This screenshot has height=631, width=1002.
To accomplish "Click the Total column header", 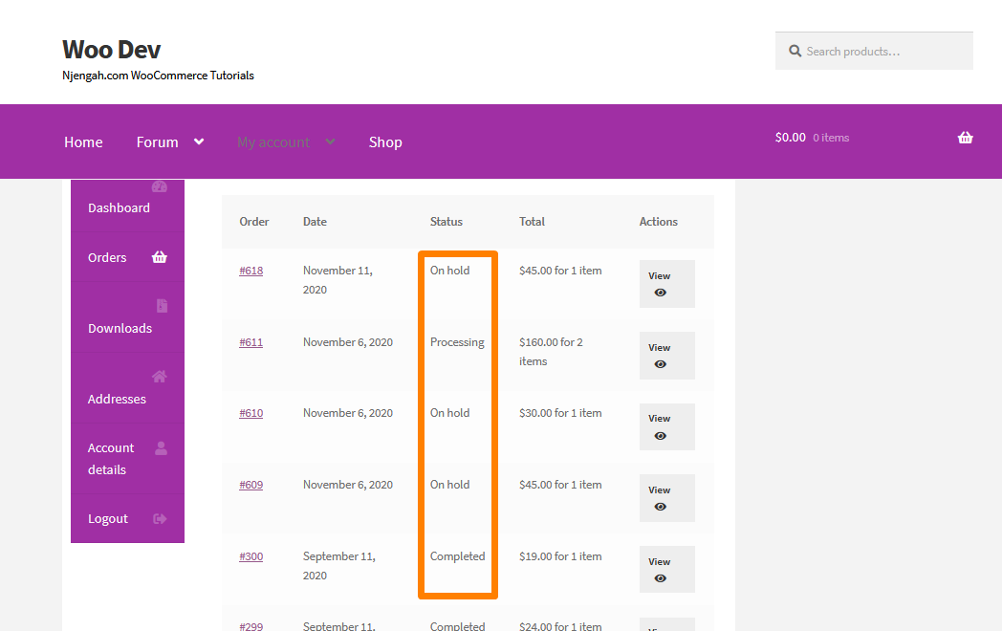I will click(532, 221).
